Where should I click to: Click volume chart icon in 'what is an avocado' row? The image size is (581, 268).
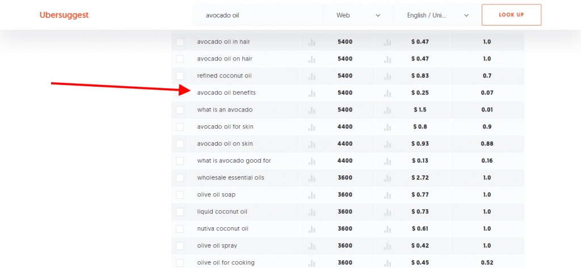[x=311, y=110]
